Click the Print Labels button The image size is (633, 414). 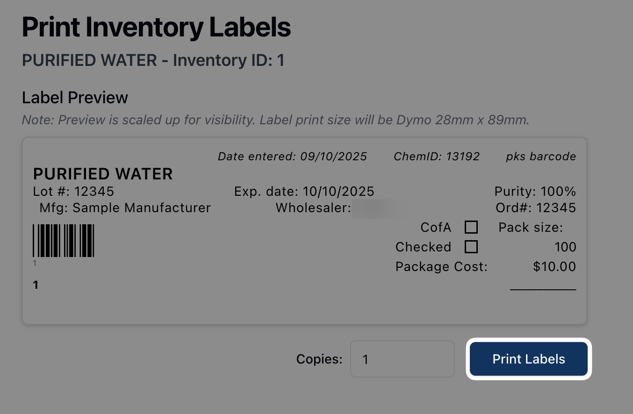coord(528,359)
